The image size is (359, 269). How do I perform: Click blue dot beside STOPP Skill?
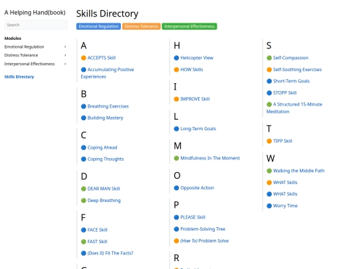coord(269,93)
